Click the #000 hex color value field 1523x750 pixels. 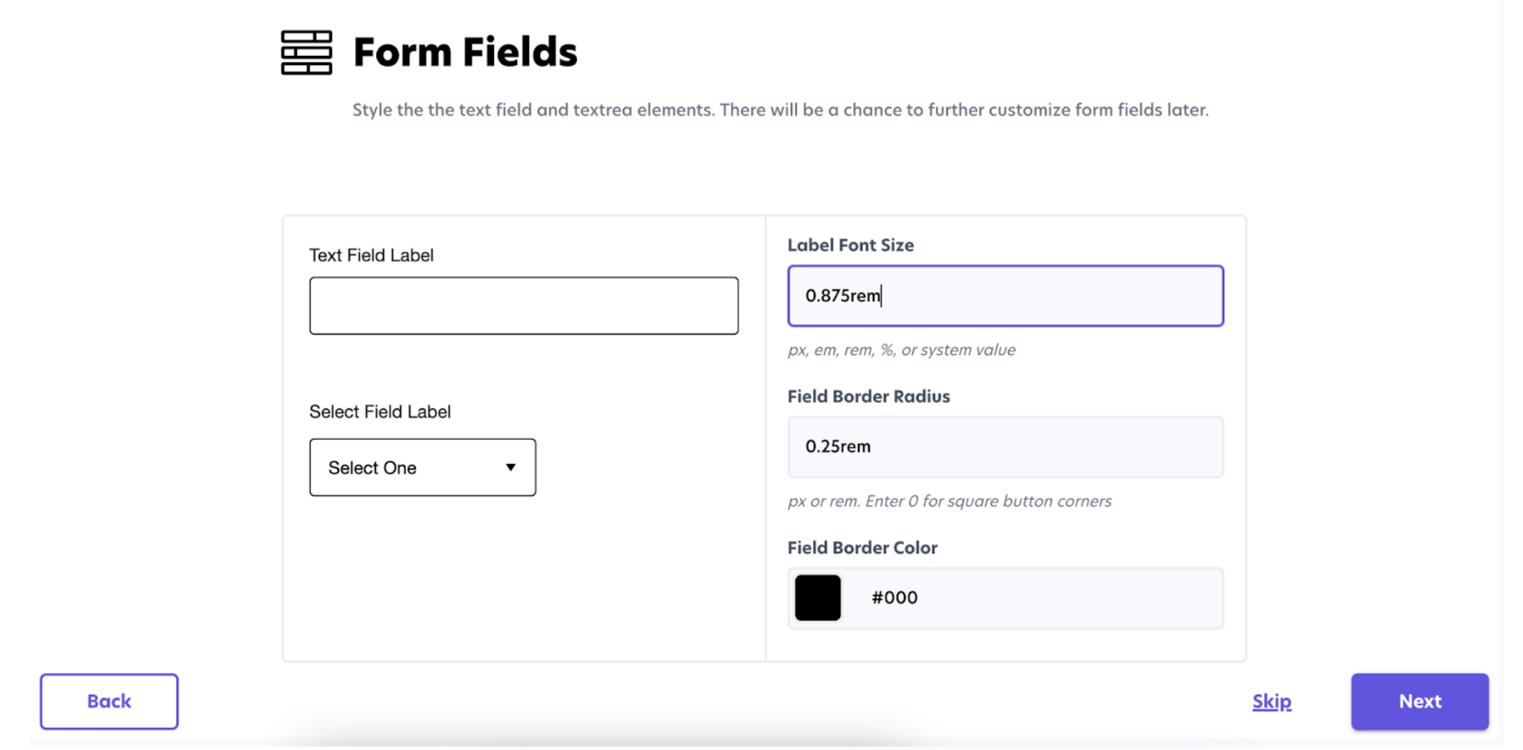point(1034,598)
